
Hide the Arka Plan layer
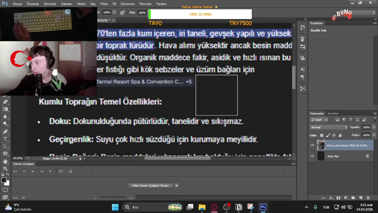(x=312, y=156)
